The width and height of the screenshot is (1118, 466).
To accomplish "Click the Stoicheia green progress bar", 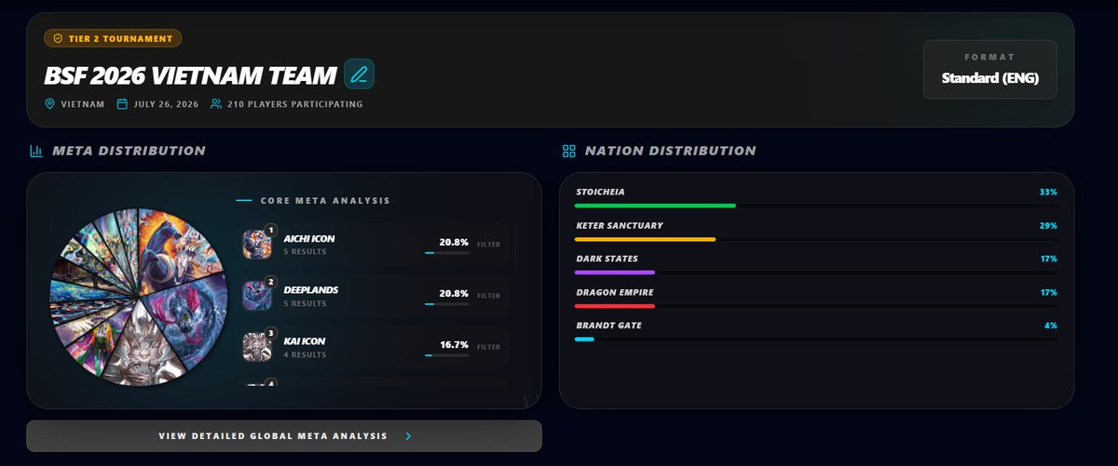I will 656,205.
